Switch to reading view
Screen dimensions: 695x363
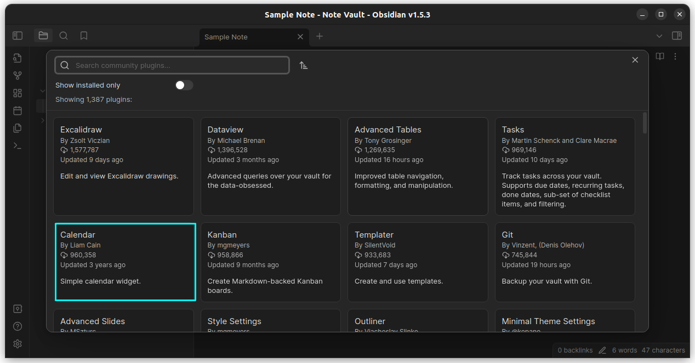pyautogui.click(x=659, y=56)
